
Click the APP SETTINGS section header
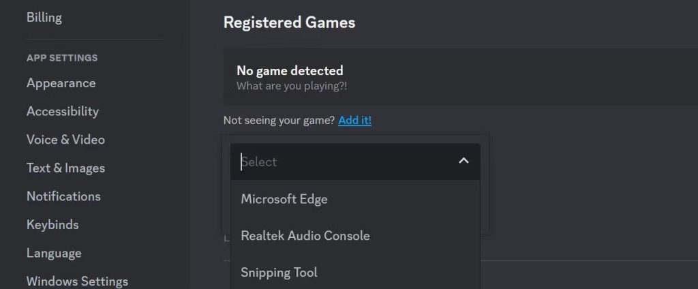pyautogui.click(x=62, y=58)
